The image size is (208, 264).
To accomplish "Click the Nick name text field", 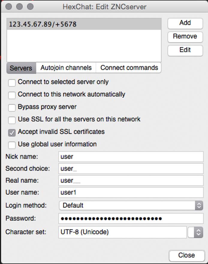I will coord(131,157).
